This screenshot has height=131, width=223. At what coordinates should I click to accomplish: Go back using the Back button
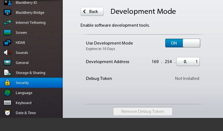(x=92, y=12)
